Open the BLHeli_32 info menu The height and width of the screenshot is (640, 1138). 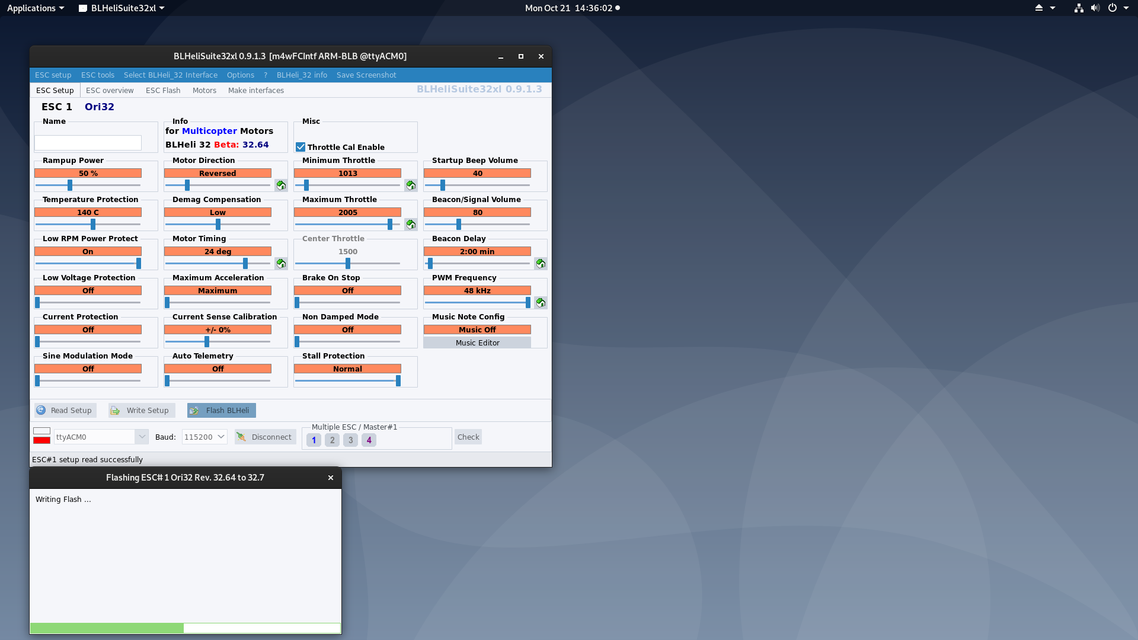click(x=302, y=75)
